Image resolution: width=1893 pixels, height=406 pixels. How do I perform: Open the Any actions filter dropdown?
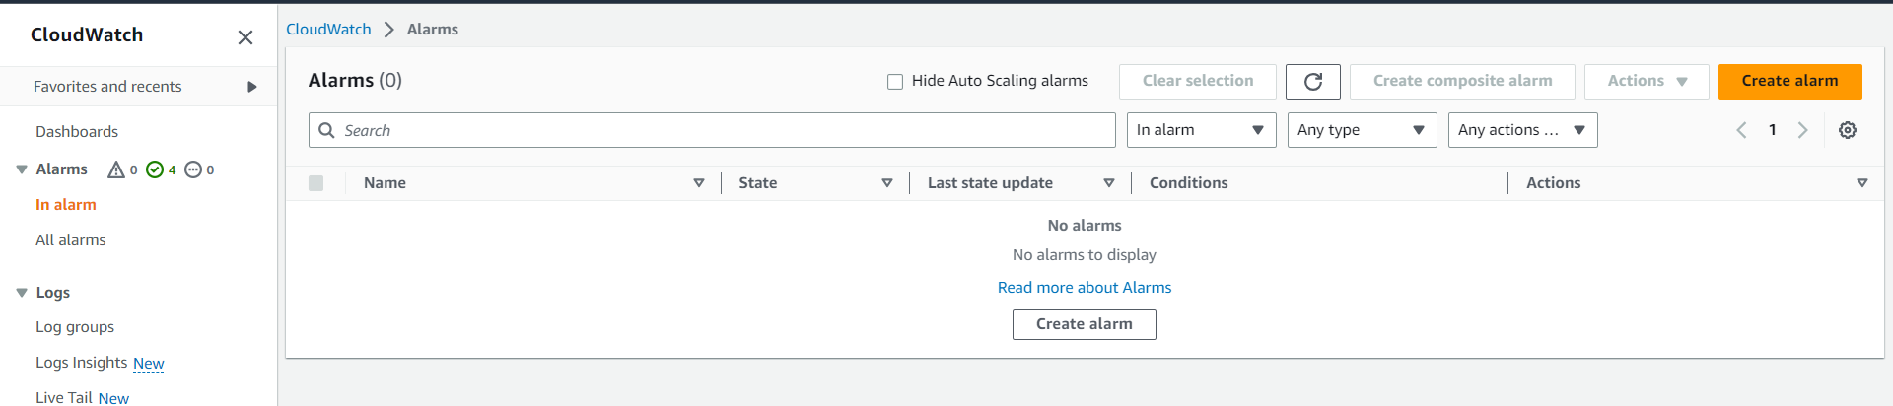tap(1522, 130)
